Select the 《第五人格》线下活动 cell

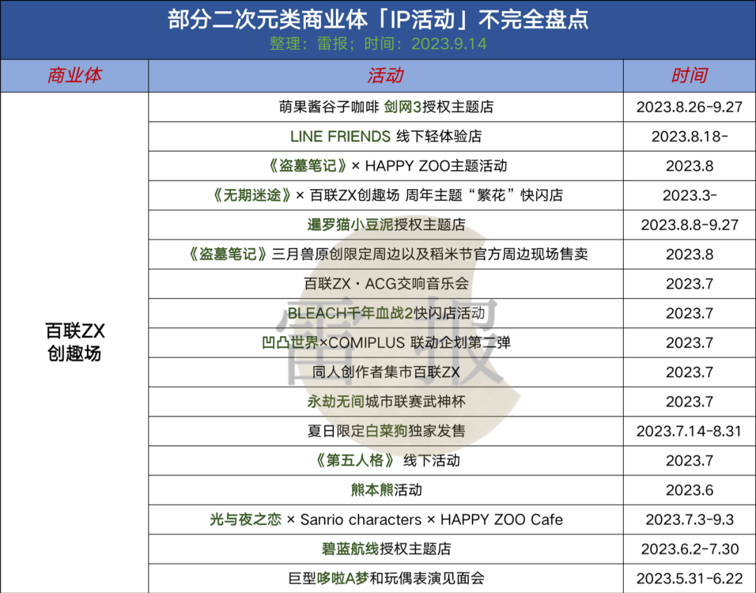(x=386, y=461)
